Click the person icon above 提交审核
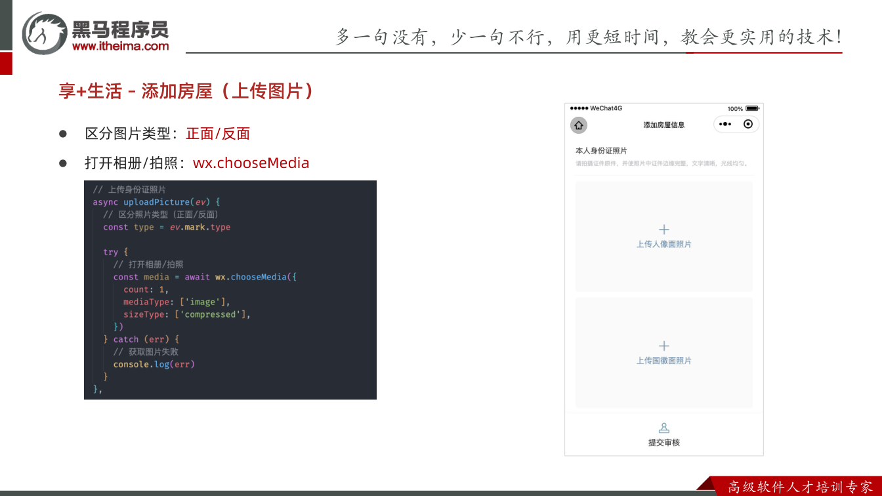 (664, 428)
